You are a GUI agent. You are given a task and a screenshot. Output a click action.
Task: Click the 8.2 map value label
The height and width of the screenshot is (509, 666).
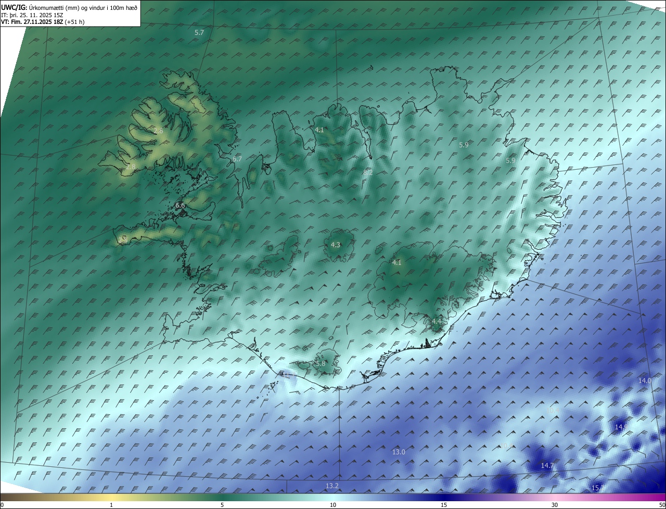click(368, 172)
